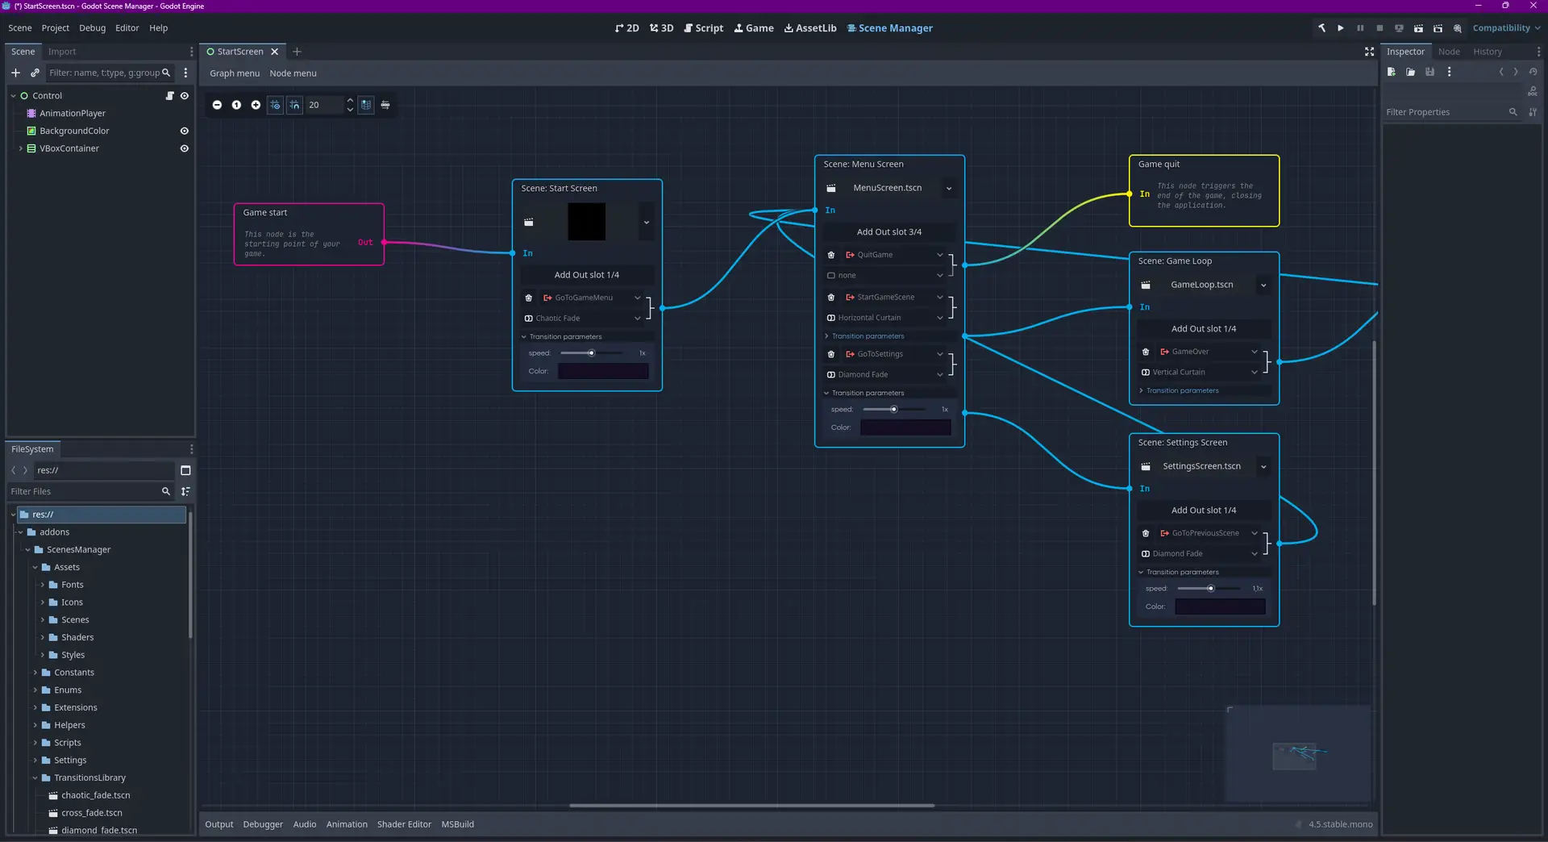This screenshot has width=1548, height=842.
Task: Instantiate a child scene via link icon
Action: pyautogui.click(x=35, y=73)
